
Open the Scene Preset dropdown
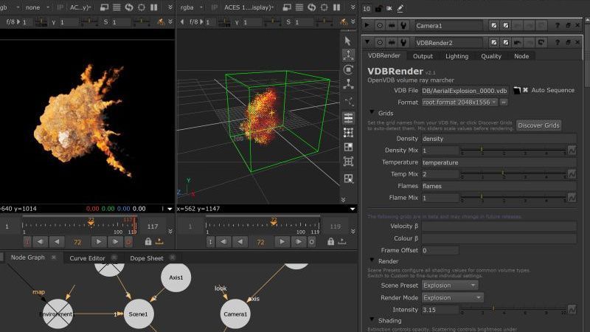click(x=450, y=286)
